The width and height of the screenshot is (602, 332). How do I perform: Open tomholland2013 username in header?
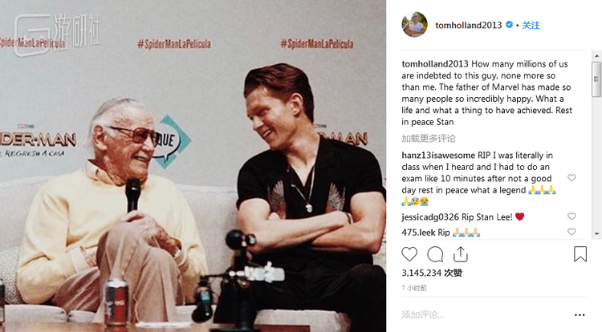[469, 26]
